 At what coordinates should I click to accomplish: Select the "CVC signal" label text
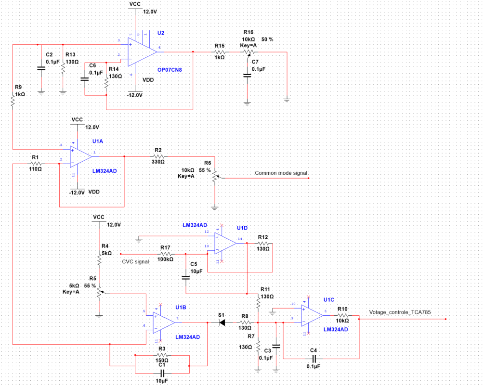[135, 261]
